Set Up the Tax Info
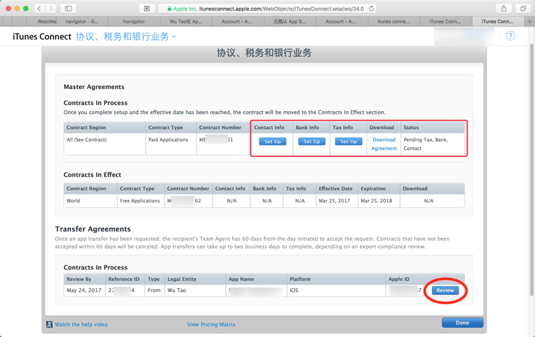The width and height of the screenshot is (535, 337). [348, 142]
